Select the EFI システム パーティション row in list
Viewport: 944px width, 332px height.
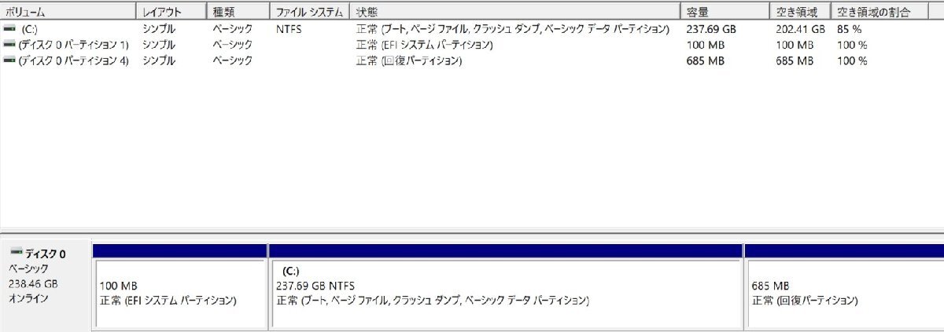(472, 45)
